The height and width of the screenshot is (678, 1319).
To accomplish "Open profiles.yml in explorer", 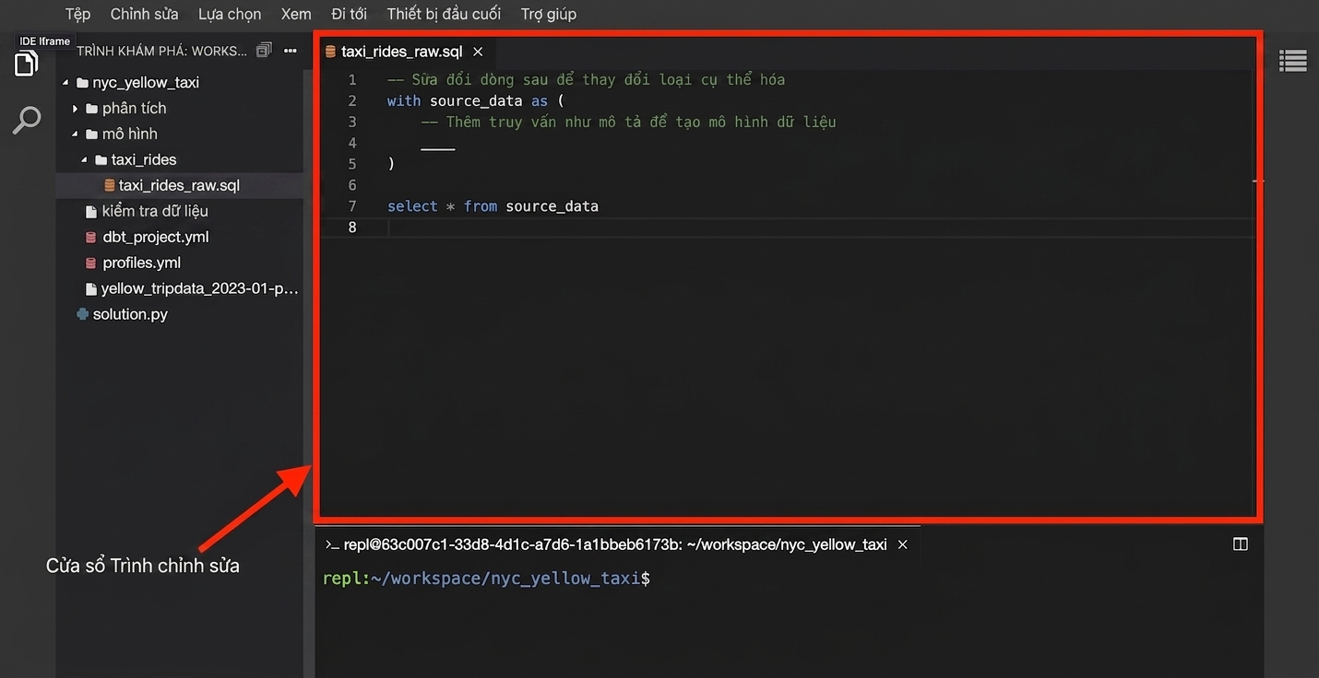I will [x=142, y=263].
